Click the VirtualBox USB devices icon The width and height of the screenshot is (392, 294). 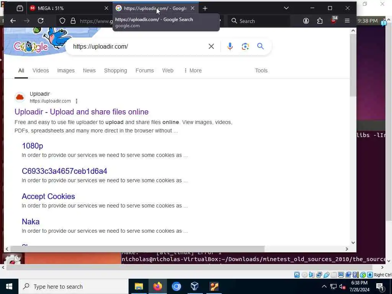pyautogui.click(x=326, y=275)
